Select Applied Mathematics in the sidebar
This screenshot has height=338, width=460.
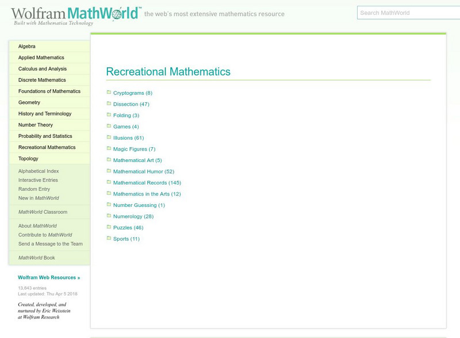pos(49,57)
